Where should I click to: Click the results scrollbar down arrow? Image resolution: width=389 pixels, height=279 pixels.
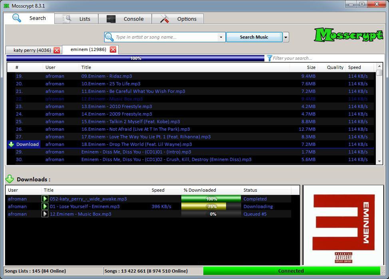coord(379,161)
